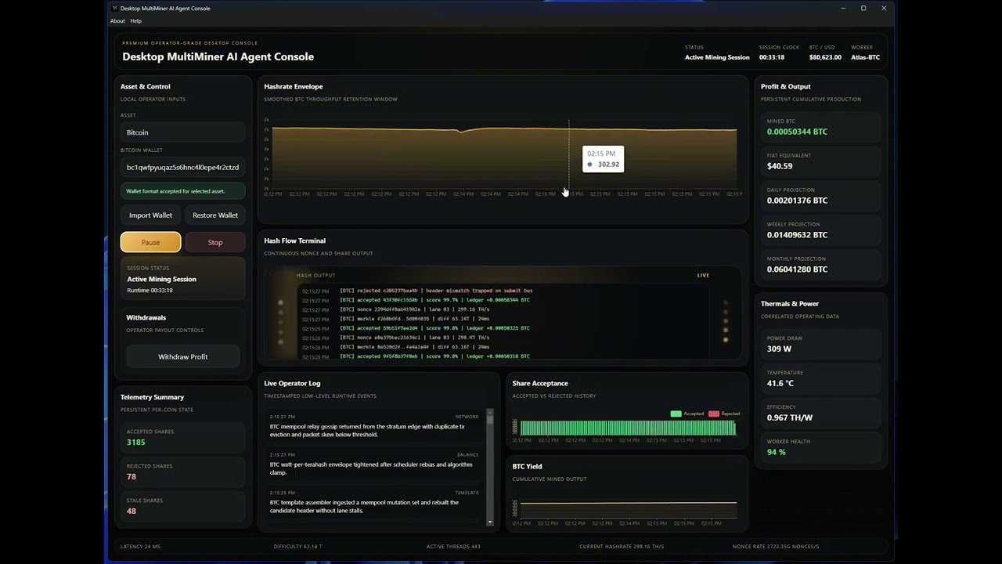
Task: Click the Fiat Equivalent value $40.59
Action: (780, 166)
